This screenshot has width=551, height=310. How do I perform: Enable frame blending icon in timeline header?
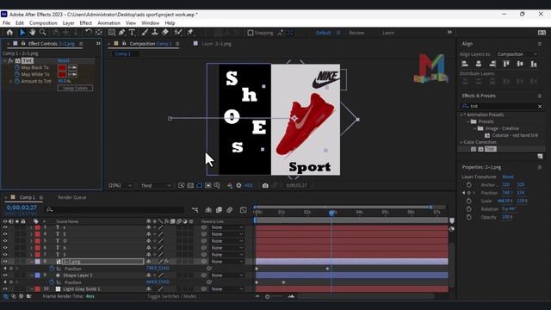[219, 210]
